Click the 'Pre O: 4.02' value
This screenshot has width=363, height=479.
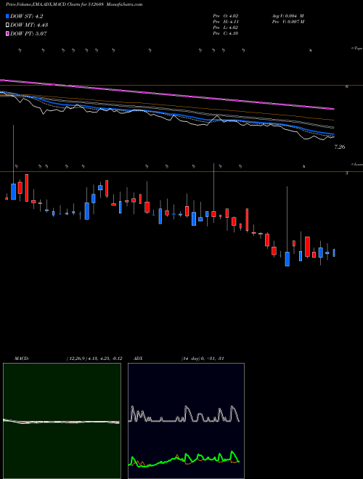pyautogui.click(x=226, y=16)
